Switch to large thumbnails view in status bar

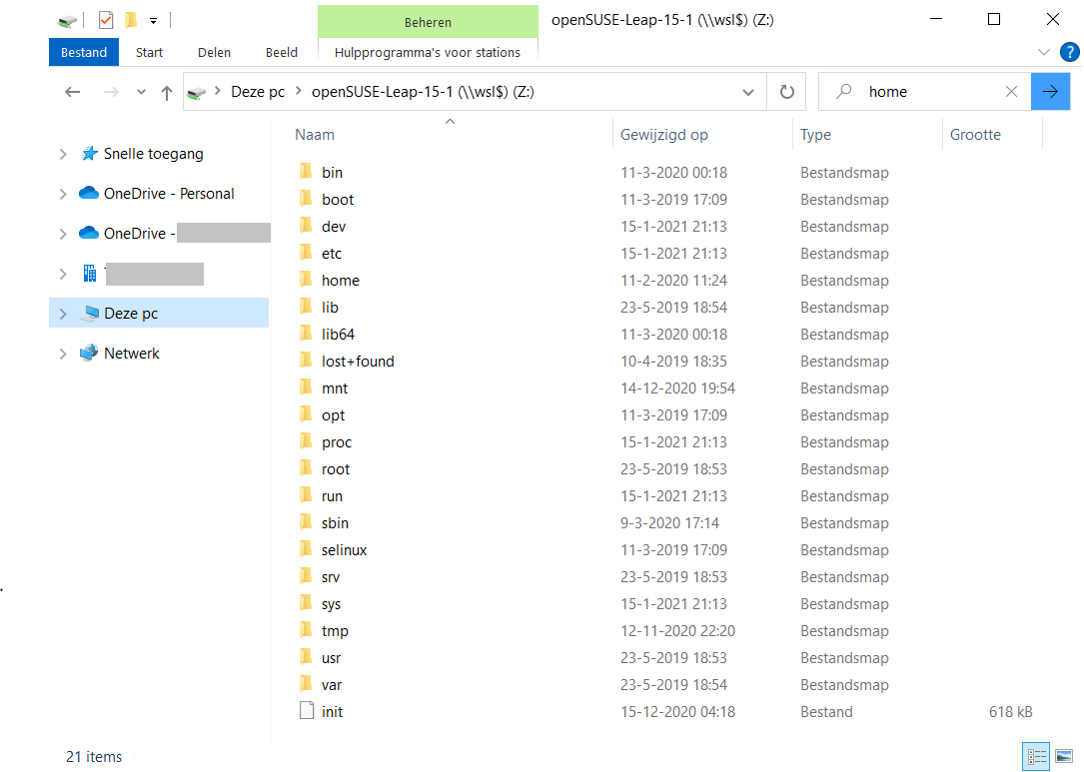[1065, 756]
